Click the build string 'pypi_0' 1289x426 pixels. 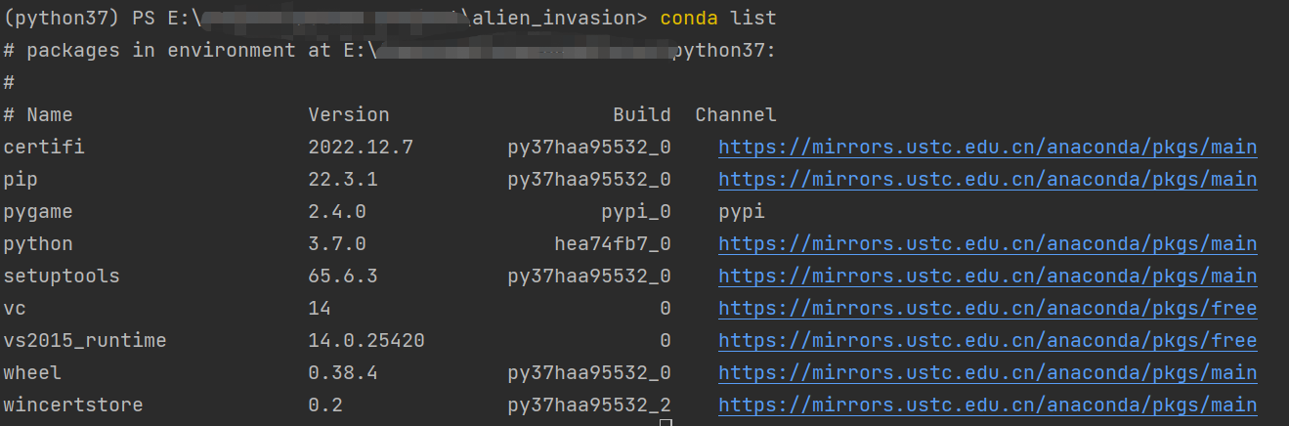(x=636, y=212)
